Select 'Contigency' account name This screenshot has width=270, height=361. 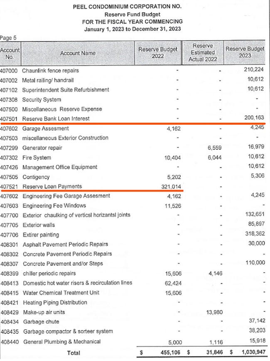point(36,177)
